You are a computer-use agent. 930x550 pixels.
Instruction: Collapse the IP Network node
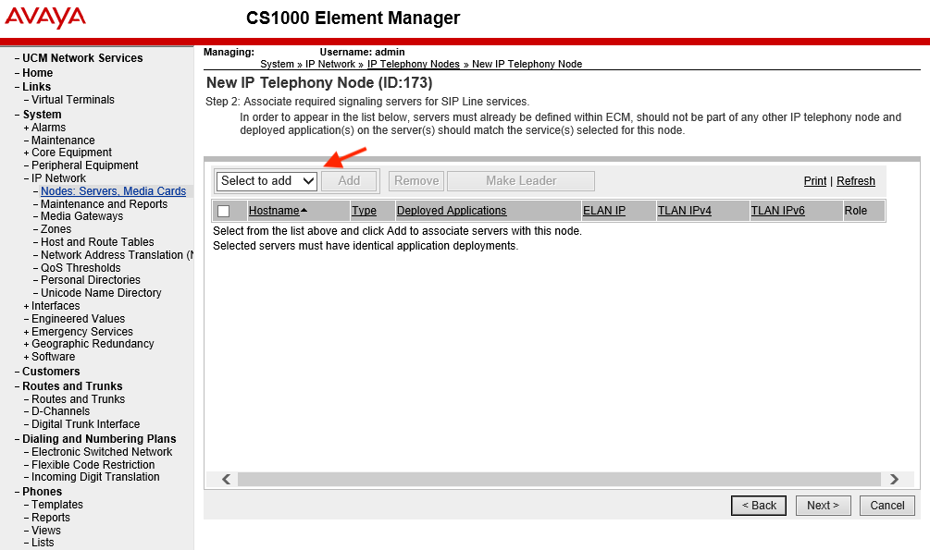(x=26, y=178)
